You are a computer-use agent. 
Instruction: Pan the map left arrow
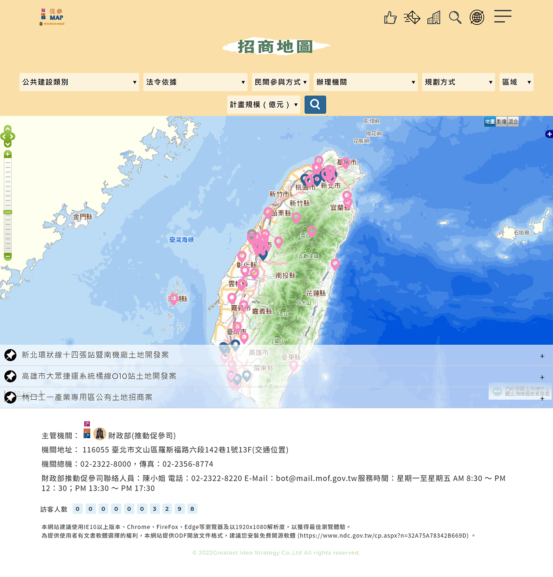coord(3,137)
